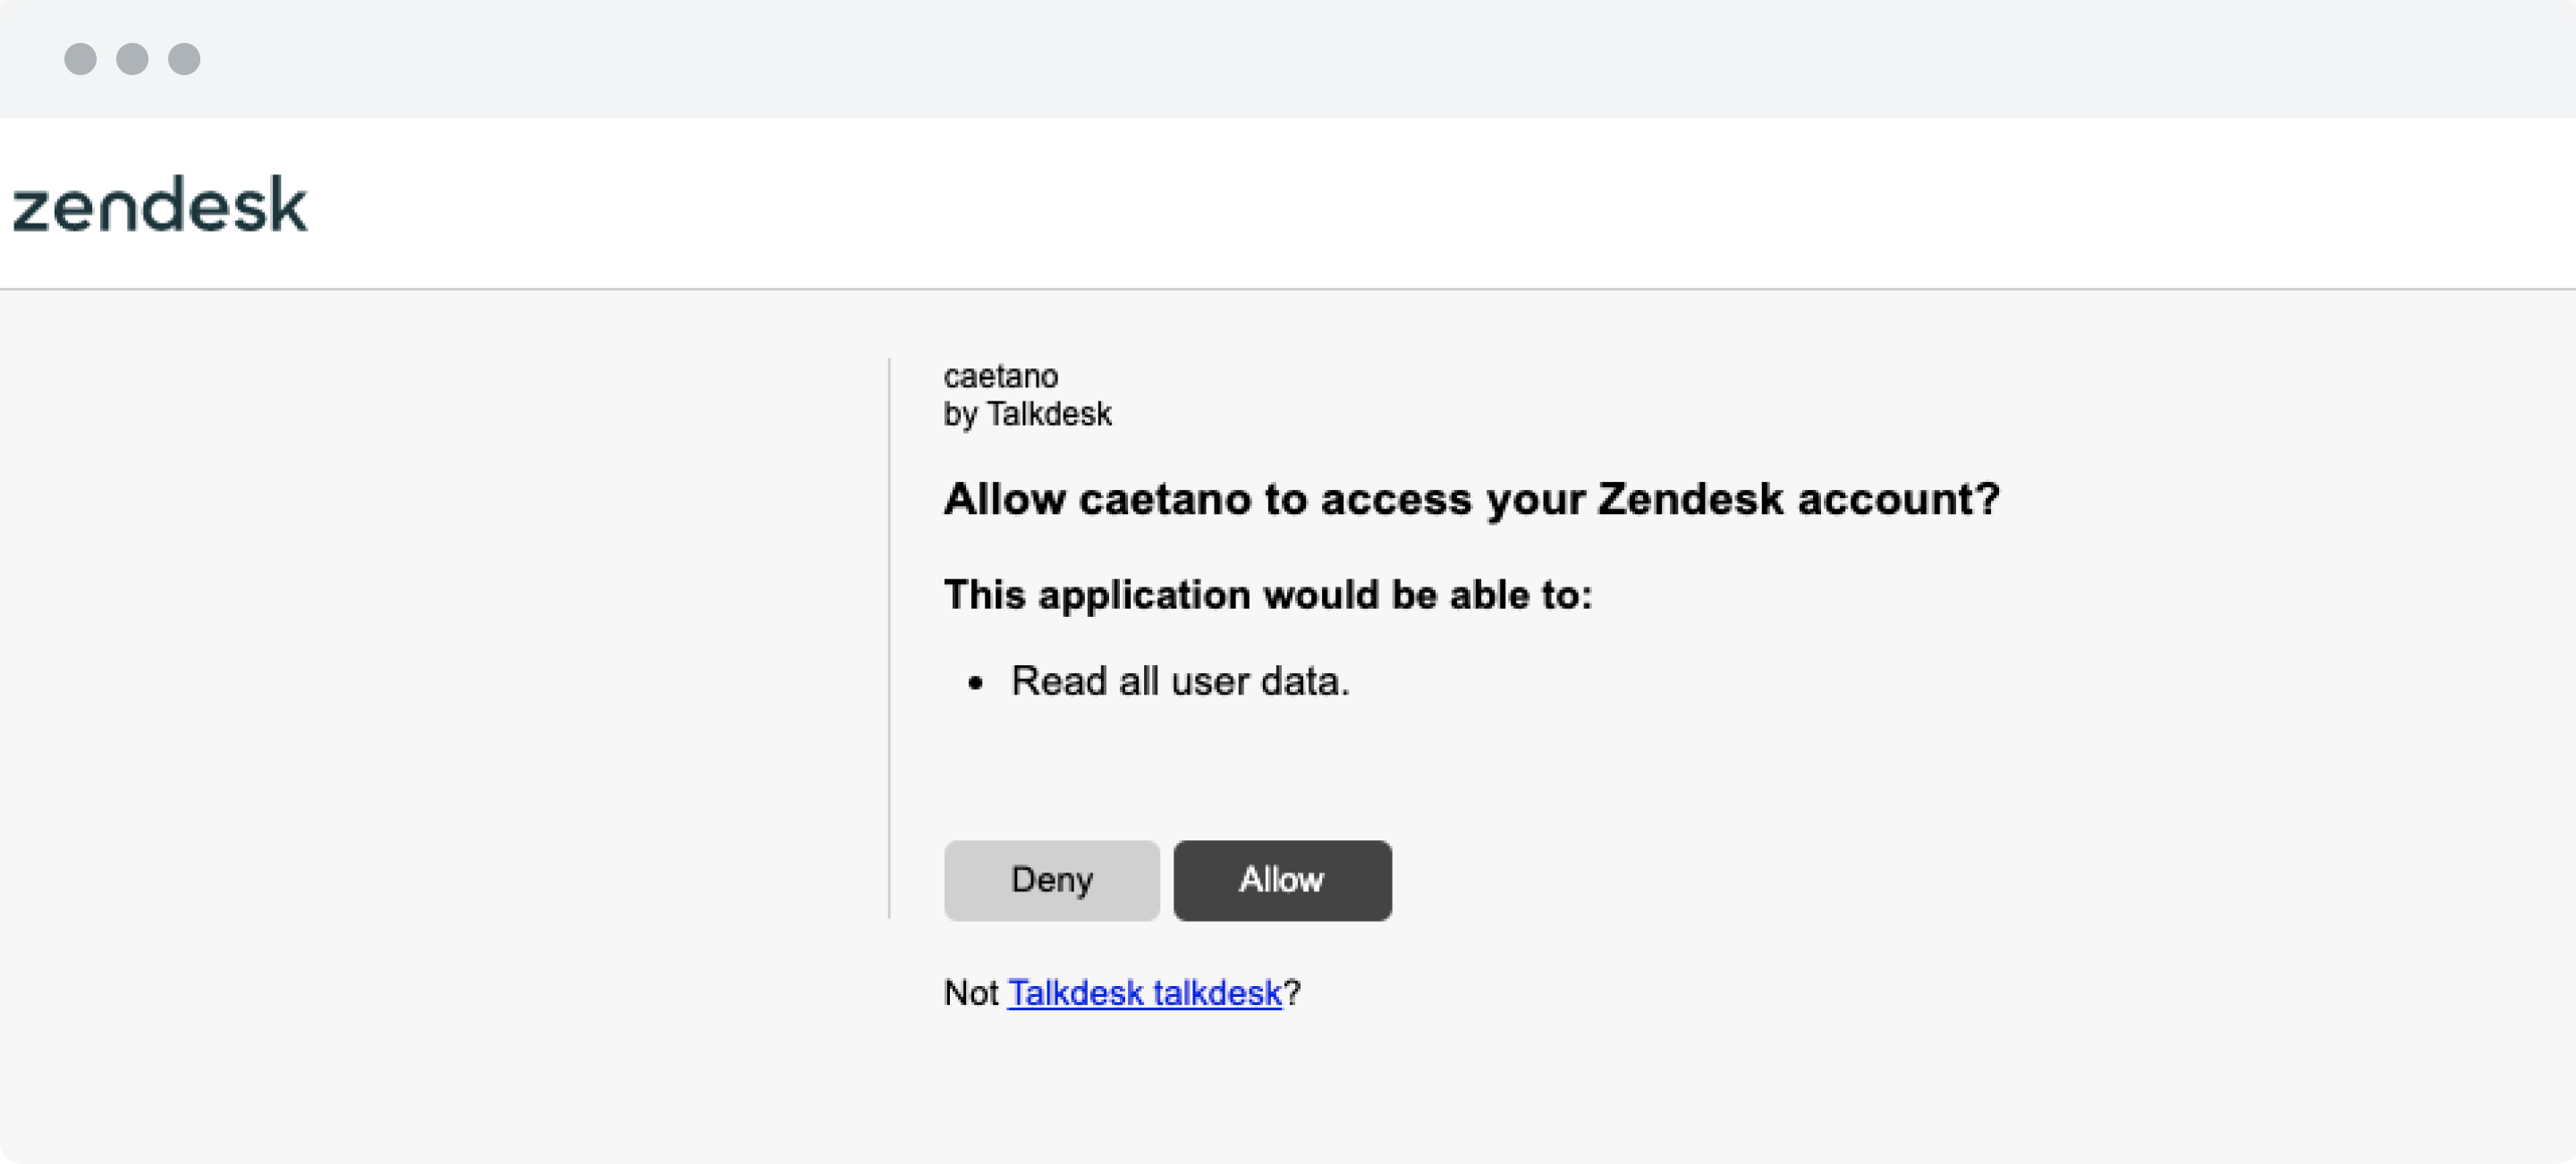Click the 'Read all user data.' permission item
The width and height of the screenshot is (2576, 1164).
pos(1180,681)
